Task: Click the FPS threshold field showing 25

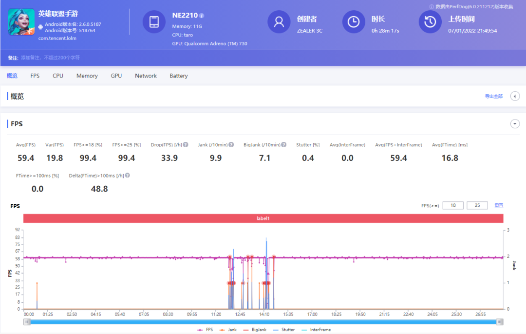Action: point(477,205)
